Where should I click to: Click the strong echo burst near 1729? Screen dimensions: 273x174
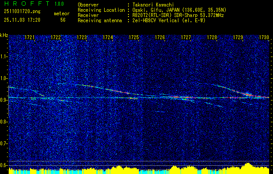[x=248, y=94]
